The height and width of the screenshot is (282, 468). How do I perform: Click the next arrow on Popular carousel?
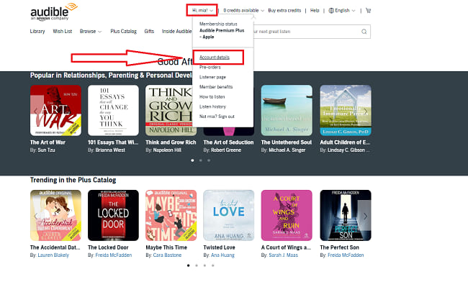pyautogui.click(x=365, y=112)
